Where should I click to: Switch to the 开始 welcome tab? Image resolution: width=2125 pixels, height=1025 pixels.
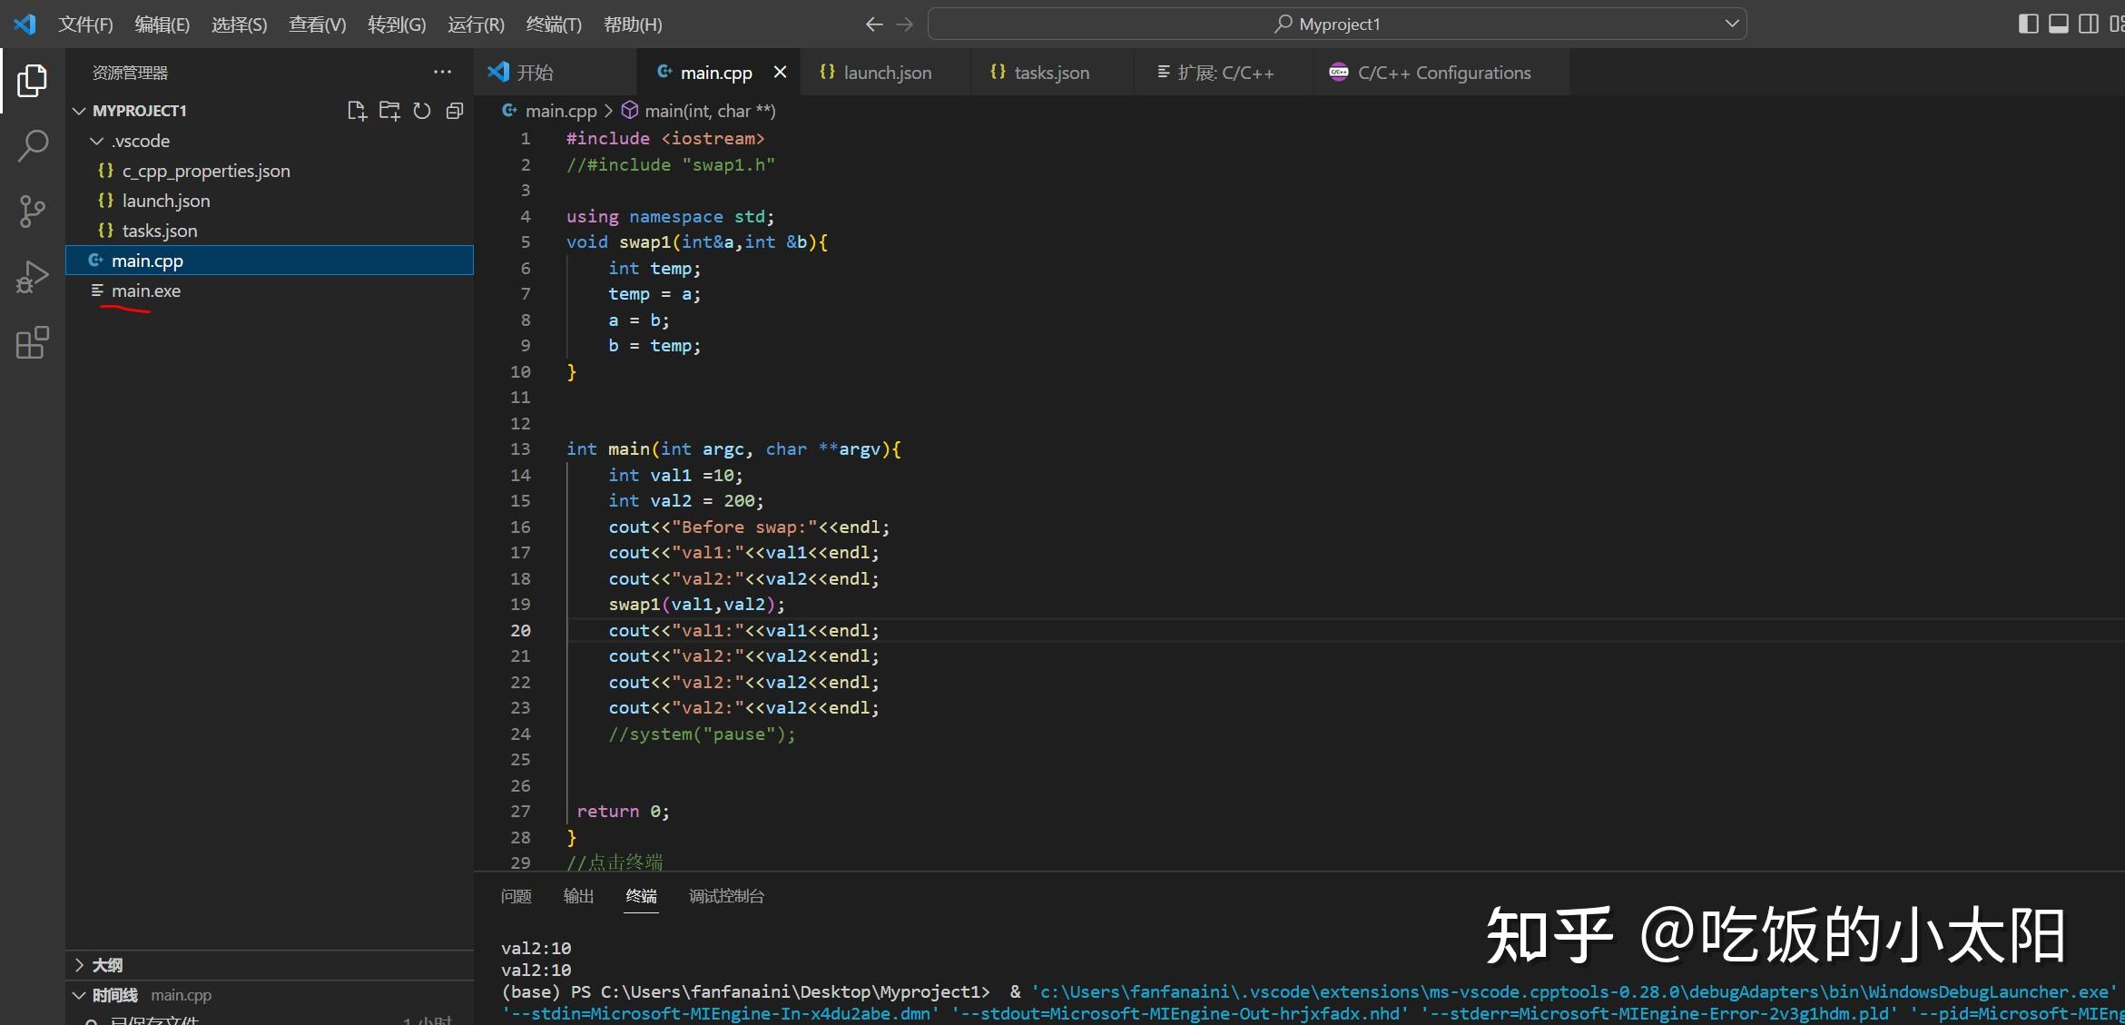click(x=556, y=73)
